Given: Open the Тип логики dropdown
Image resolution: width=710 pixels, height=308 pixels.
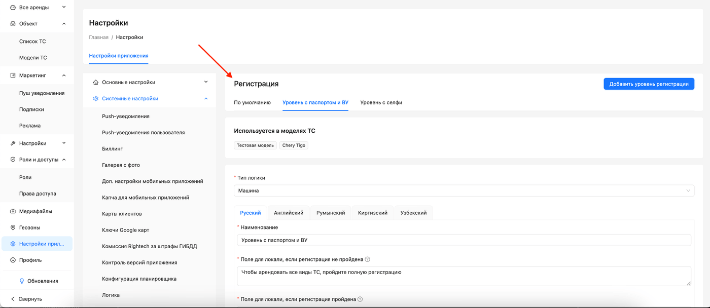Looking at the screenshot, I should pyautogui.click(x=464, y=190).
